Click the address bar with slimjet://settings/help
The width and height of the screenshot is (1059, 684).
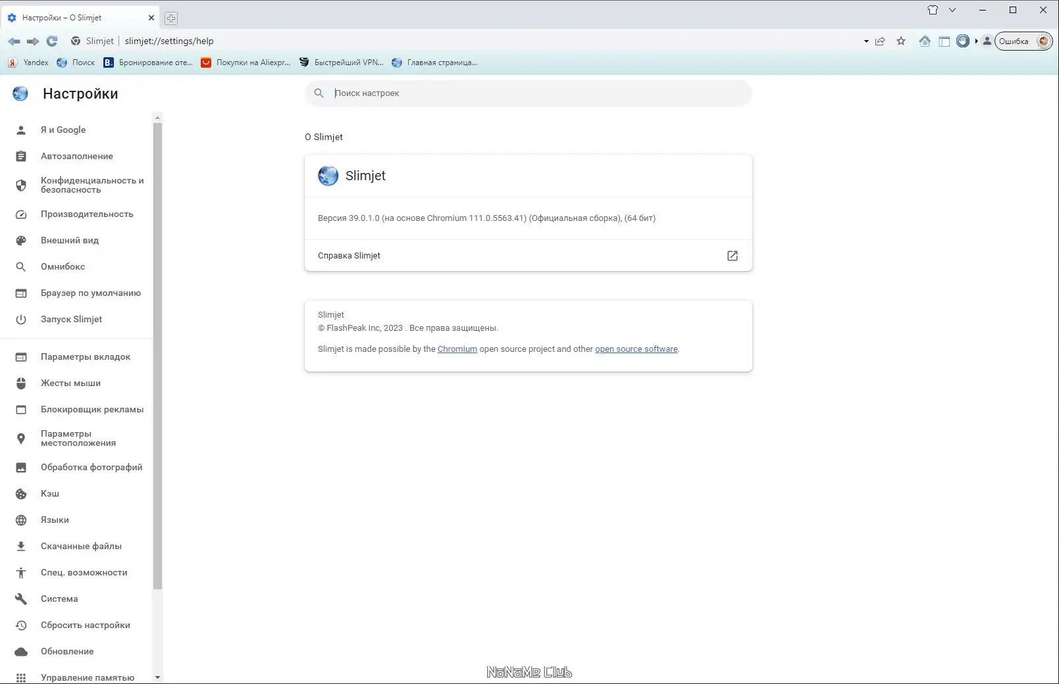pyautogui.click(x=169, y=41)
